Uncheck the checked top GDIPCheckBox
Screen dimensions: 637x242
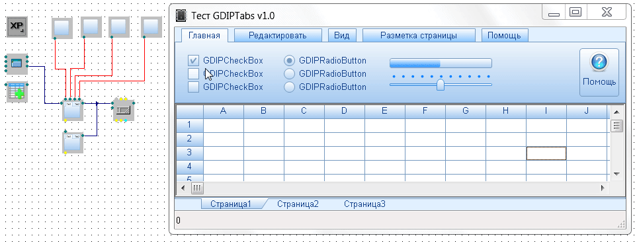(194, 61)
